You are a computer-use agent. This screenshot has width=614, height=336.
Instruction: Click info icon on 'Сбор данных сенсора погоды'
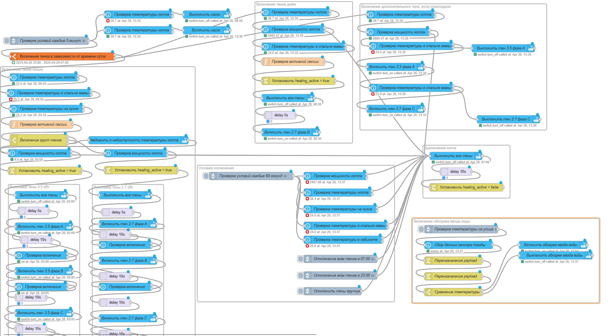(428, 245)
